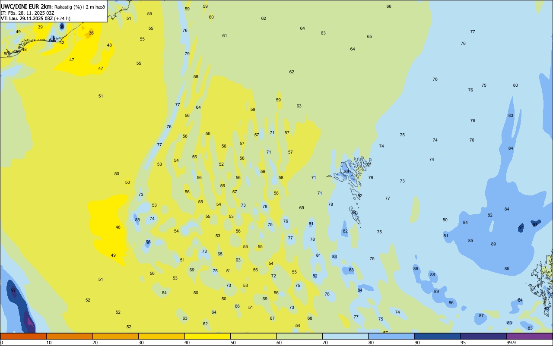This screenshot has height=346, width=553.
Task: Click the light green 60–70 legend band
Action: 299,336
